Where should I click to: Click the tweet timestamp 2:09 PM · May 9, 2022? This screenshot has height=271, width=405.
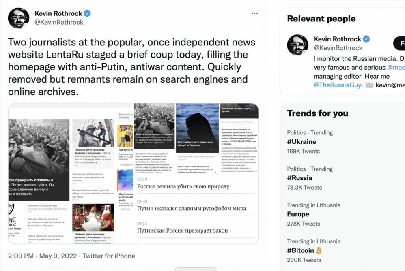[x=42, y=256]
